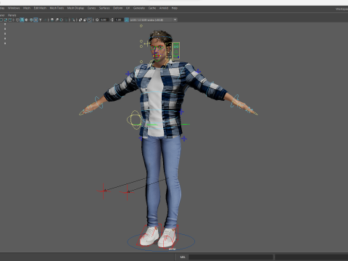Screen dimensions: 348x261
Task: Open the Curves menu
Action: pyautogui.click(x=91, y=8)
